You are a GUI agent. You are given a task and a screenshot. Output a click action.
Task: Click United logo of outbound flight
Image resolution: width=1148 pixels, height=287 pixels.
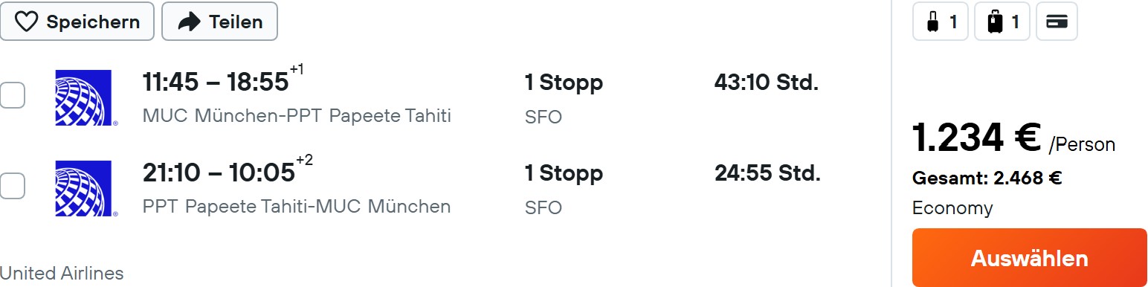click(x=83, y=97)
